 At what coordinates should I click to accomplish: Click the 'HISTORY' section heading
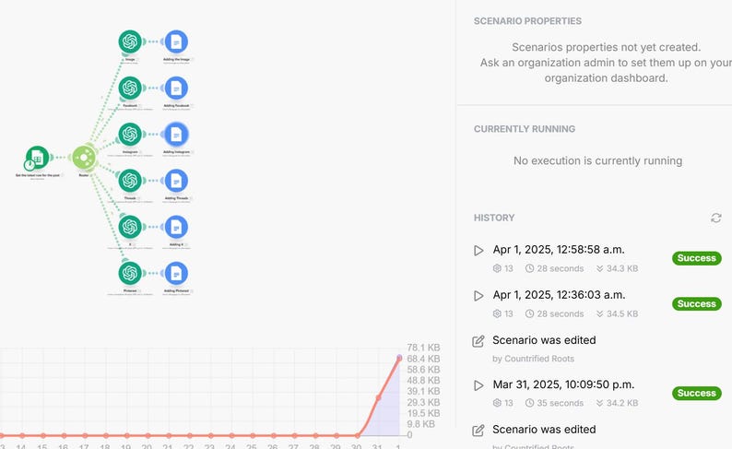click(494, 218)
